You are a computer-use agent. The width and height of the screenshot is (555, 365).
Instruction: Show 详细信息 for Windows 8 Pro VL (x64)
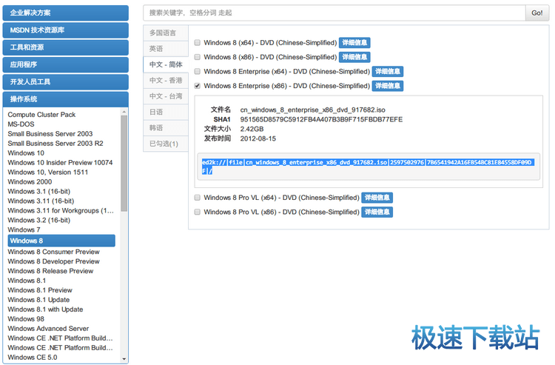point(377,198)
